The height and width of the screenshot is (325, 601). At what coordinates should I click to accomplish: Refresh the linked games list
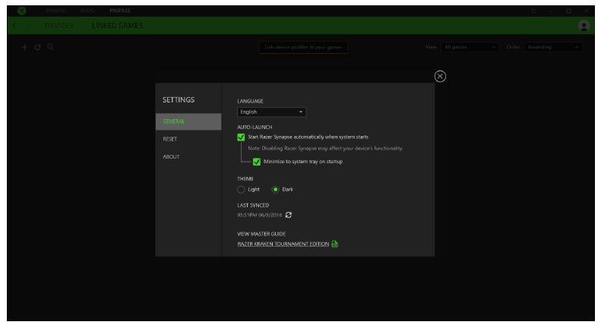tap(37, 47)
